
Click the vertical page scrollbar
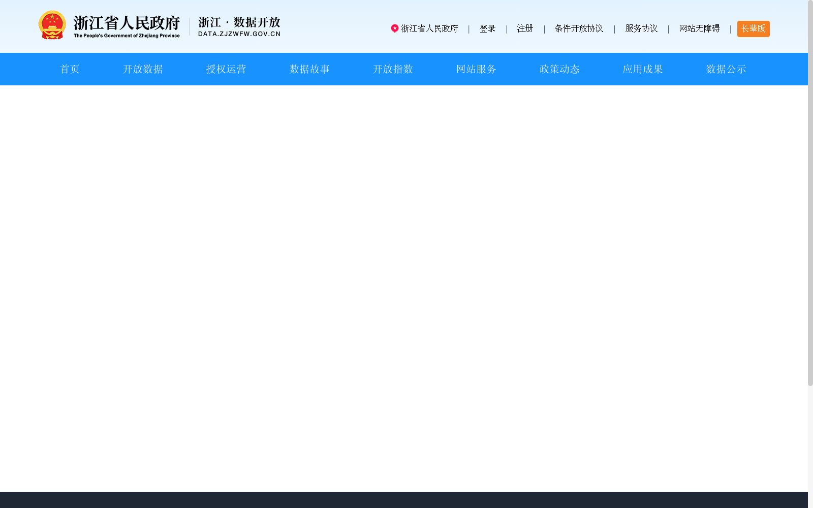pos(810,193)
